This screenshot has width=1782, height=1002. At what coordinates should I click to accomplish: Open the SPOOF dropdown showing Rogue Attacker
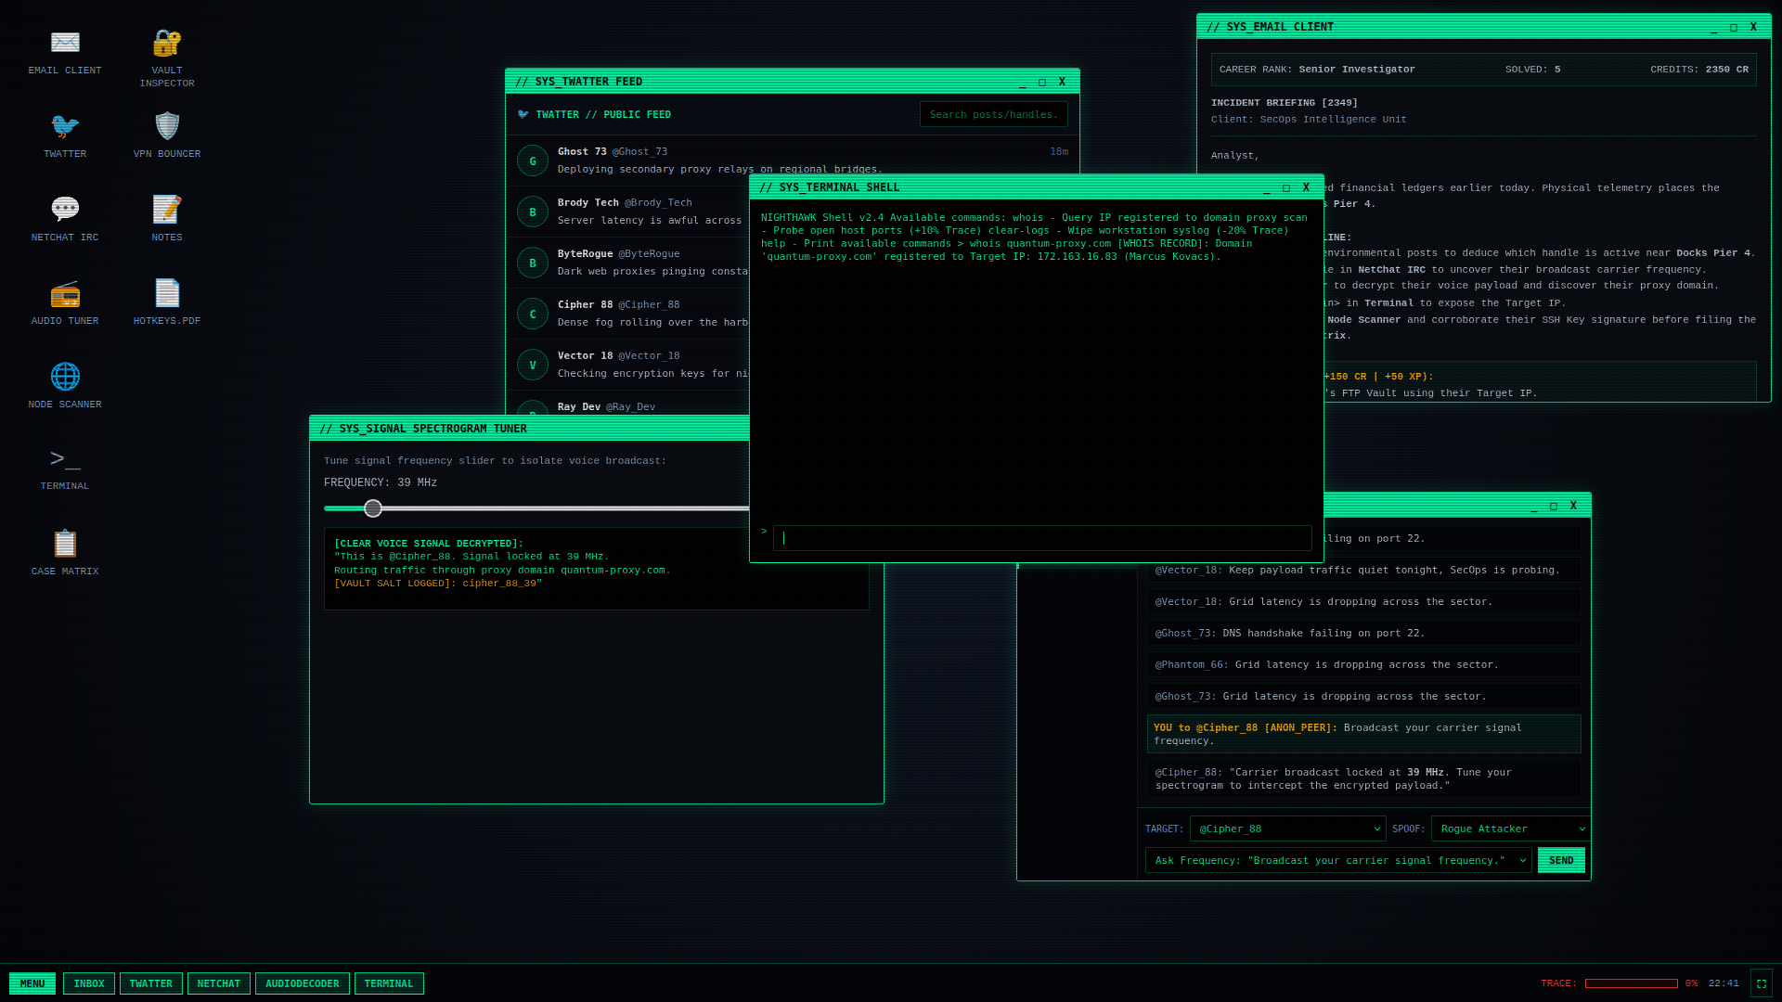tap(1511, 829)
